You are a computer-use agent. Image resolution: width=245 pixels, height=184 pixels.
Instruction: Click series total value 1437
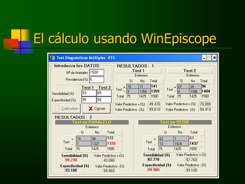[194, 143]
